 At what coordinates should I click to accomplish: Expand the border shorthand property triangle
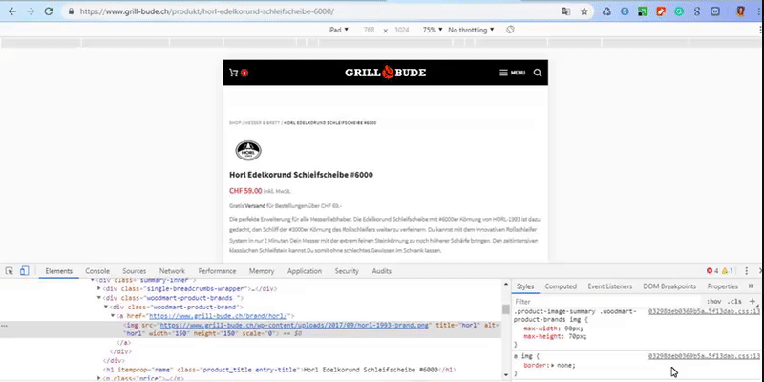tap(555, 365)
